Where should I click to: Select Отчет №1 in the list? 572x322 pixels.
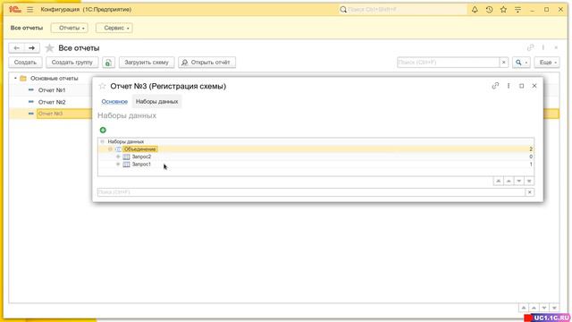click(x=52, y=90)
